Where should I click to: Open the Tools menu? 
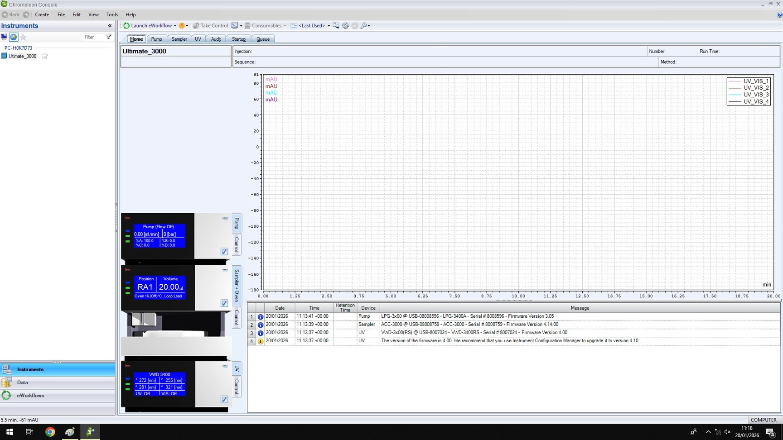(112, 14)
